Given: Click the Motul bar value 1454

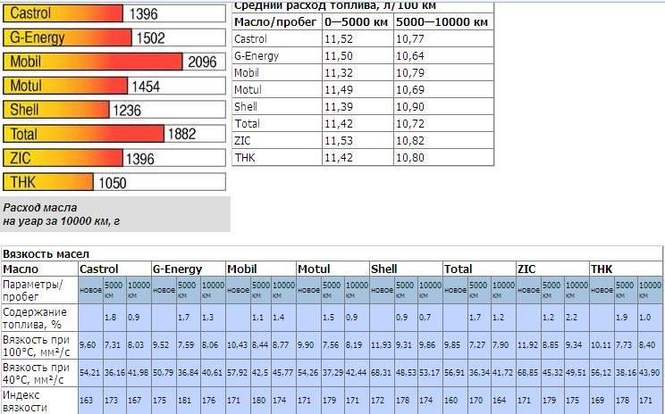Looking at the screenshot, I should tap(145, 87).
